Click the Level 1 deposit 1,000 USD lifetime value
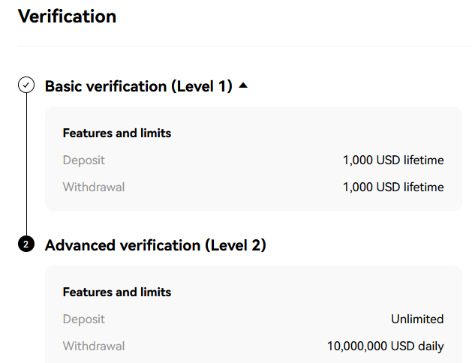This screenshot has height=363, width=472. [393, 160]
